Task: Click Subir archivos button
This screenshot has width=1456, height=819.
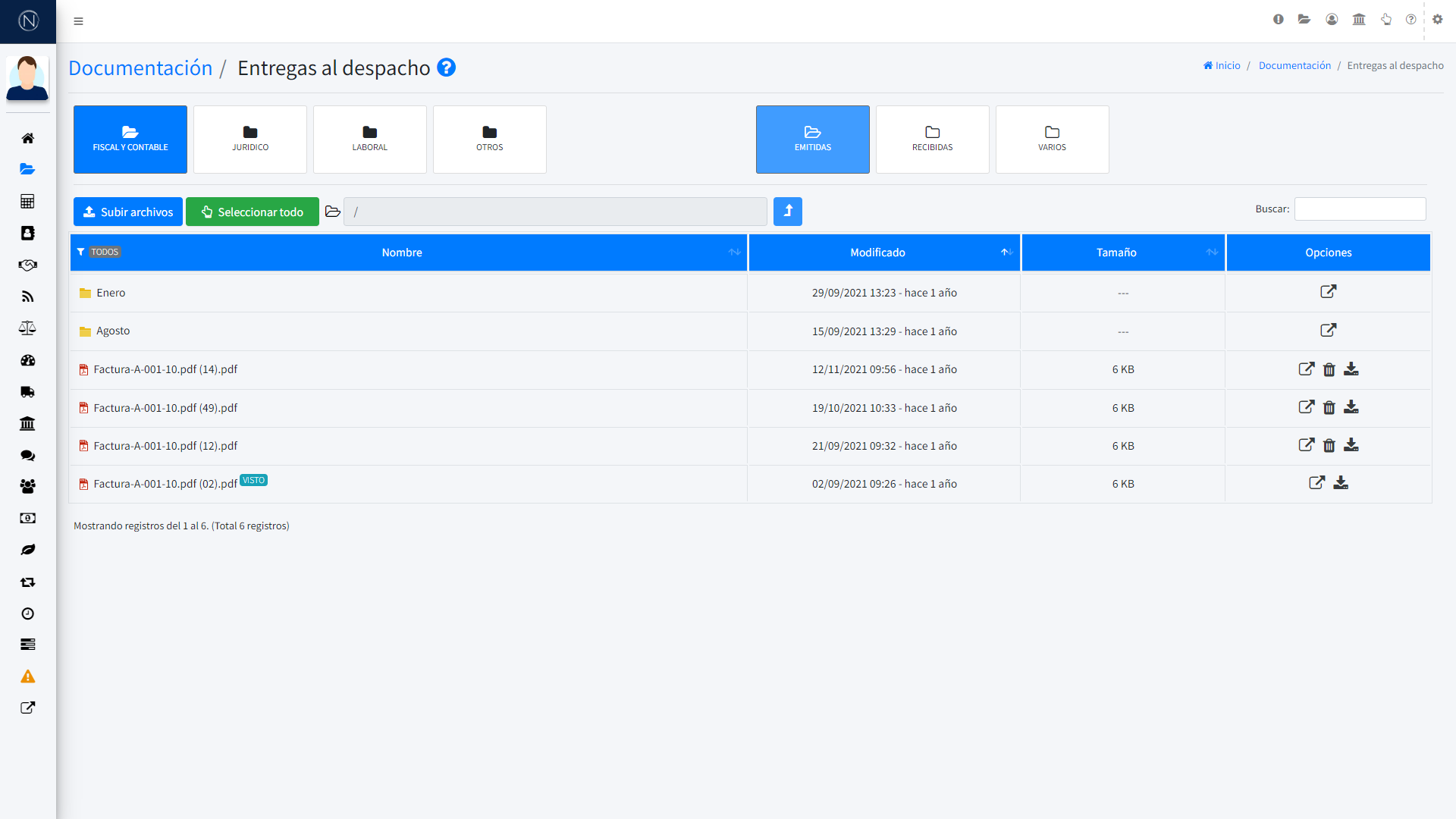Action: [x=128, y=212]
